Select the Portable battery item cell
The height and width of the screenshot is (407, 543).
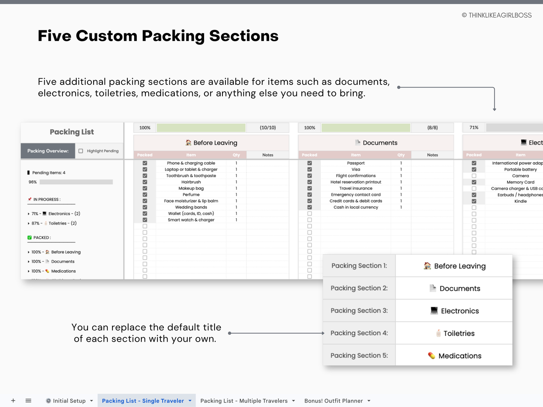click(x=520, y=169)
